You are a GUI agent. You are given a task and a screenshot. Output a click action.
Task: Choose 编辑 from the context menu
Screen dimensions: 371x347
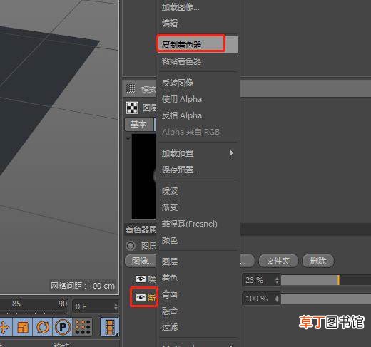point(170,24)
